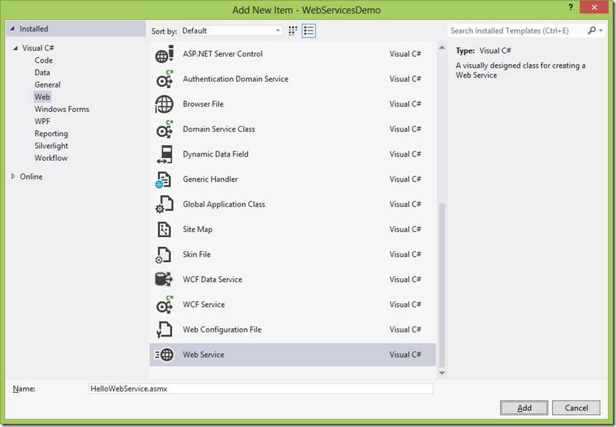Click the Add button
The width and height of the screenshot is (616, 427).
click(524, 408)
